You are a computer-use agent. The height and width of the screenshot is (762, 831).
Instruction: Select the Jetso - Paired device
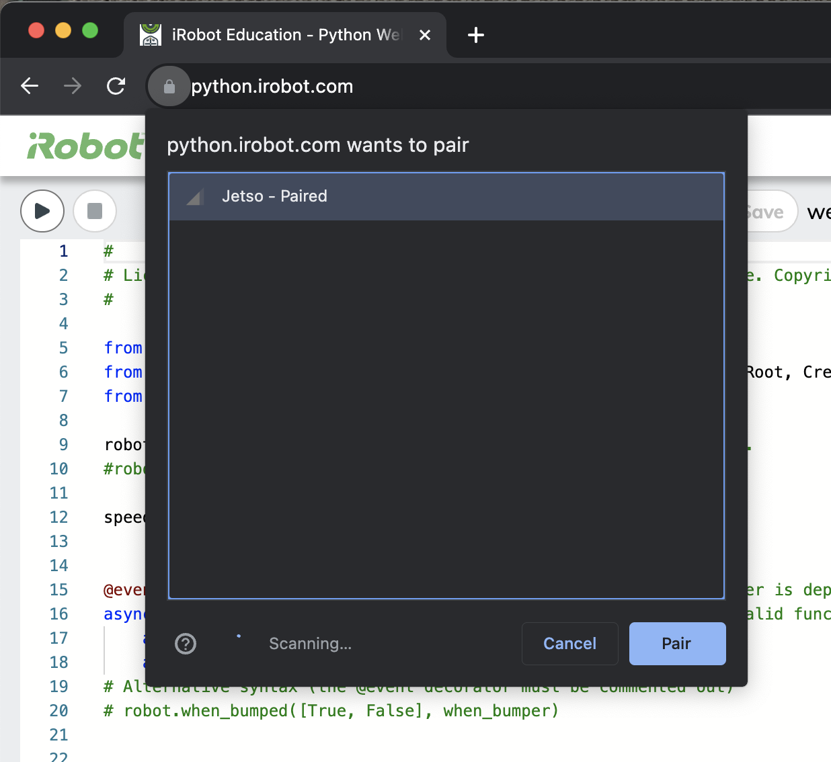(446, 196)
